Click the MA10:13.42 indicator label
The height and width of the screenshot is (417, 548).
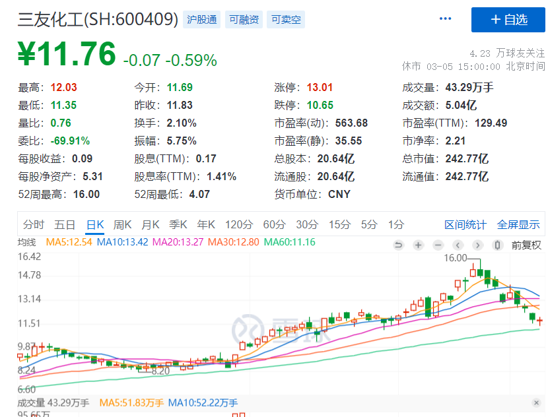(122, 242)
